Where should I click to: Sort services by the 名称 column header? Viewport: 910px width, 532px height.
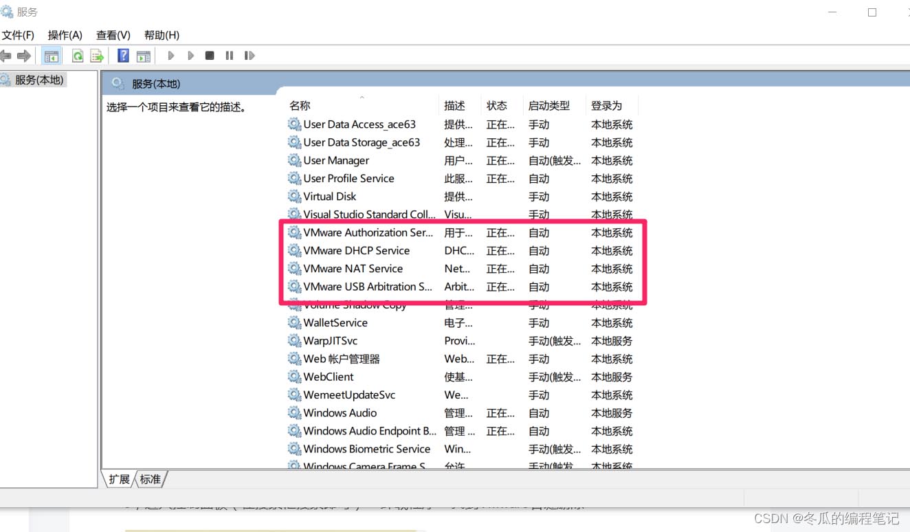point(300,106)
